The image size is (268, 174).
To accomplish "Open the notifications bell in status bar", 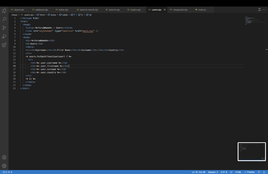I will pos(264,172).
